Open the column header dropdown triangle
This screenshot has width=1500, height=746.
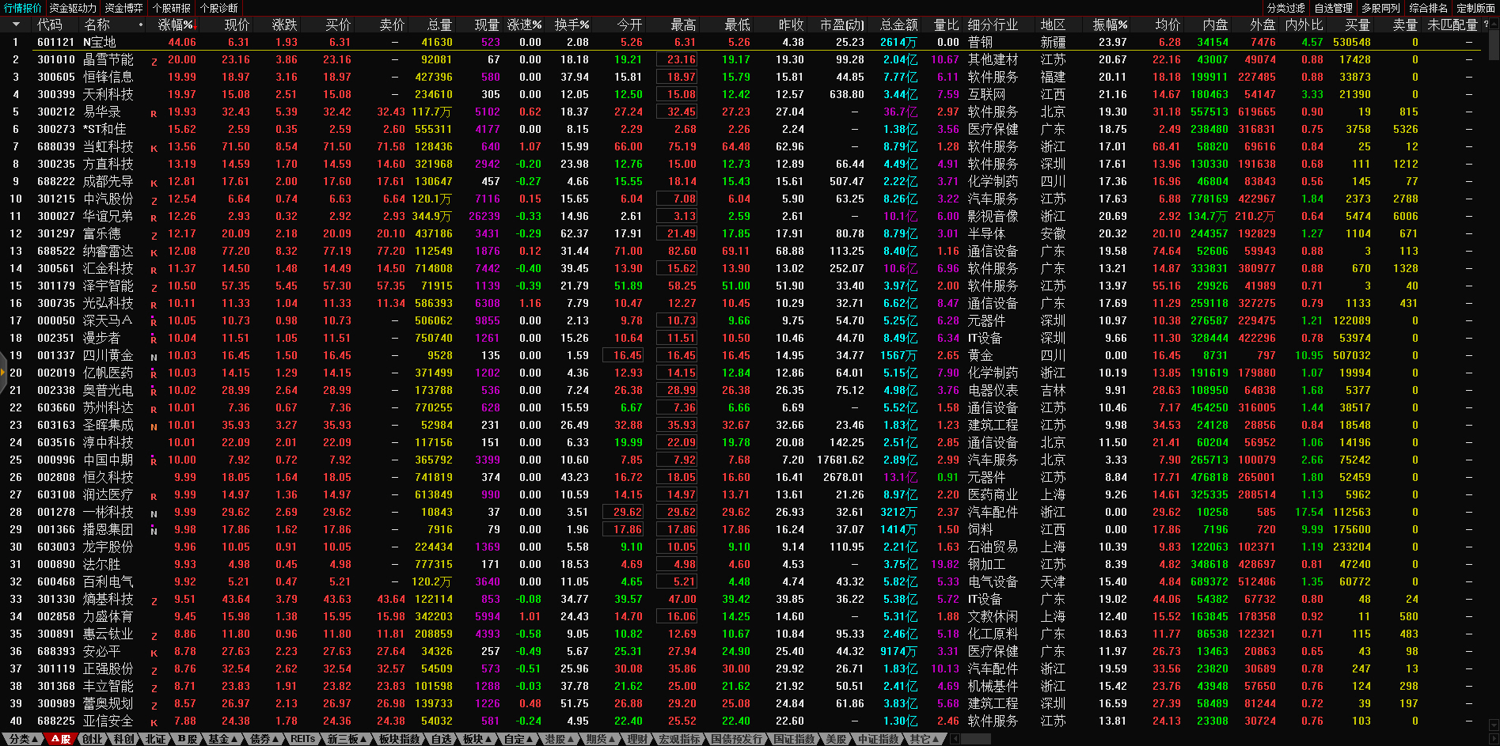16,25
